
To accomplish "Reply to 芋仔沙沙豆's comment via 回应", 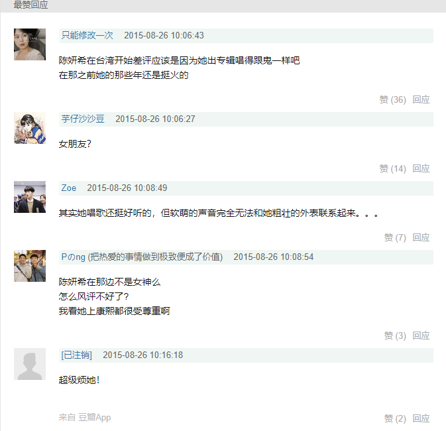I will [421, 168].
